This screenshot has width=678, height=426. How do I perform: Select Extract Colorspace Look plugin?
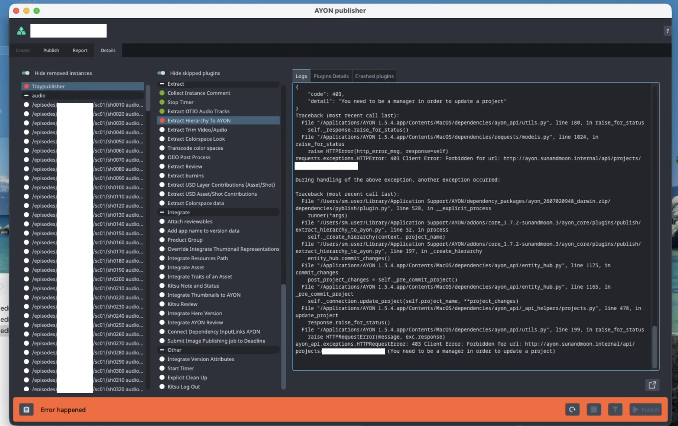pyautogui.click(x=218, y=139)
